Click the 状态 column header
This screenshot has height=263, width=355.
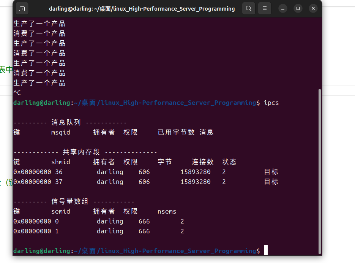[x=229, y=162]
